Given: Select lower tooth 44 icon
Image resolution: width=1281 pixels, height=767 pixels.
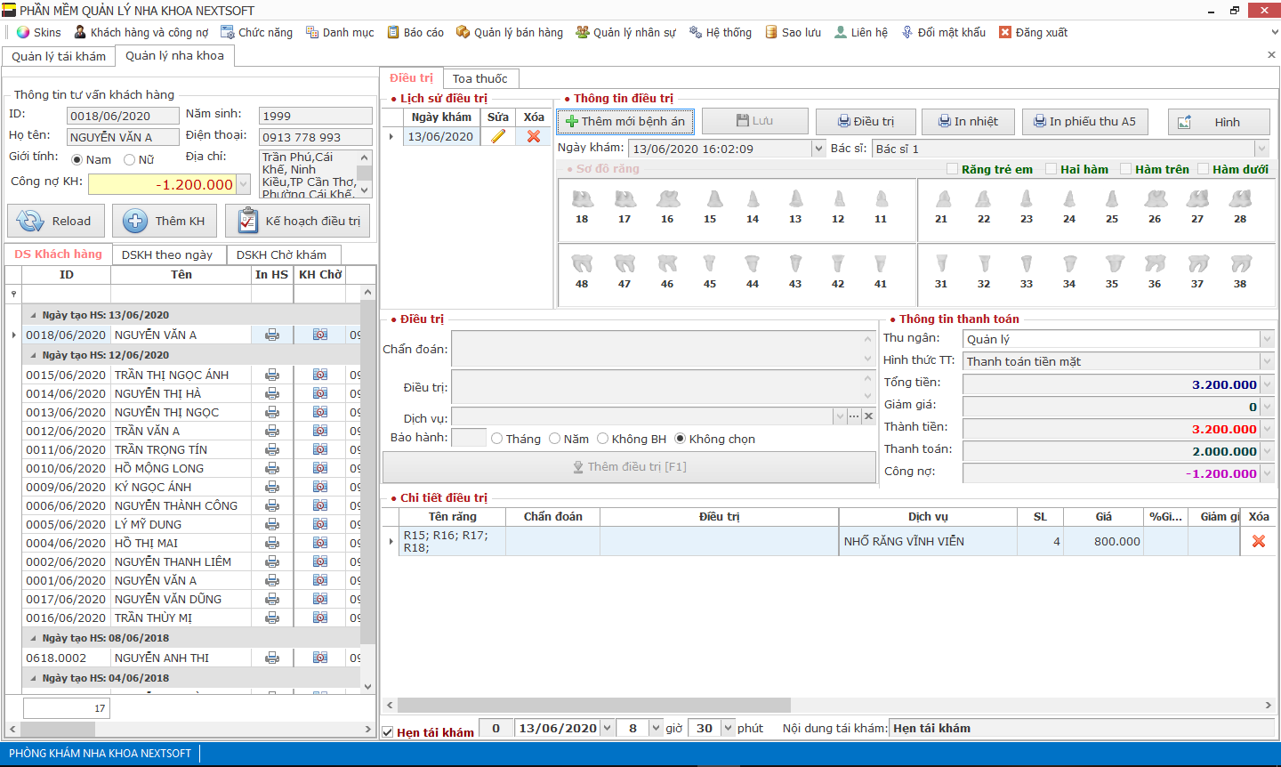Looking at the screenshot, I should coord(753,263).
